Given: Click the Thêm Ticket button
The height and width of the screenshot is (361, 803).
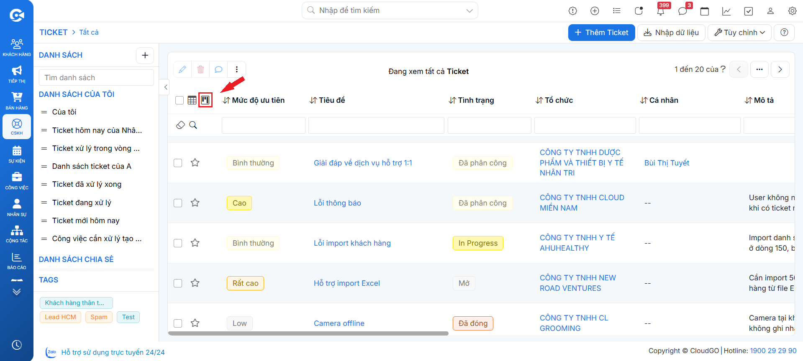Looking at the screenshot, I should tap(601, 33).
